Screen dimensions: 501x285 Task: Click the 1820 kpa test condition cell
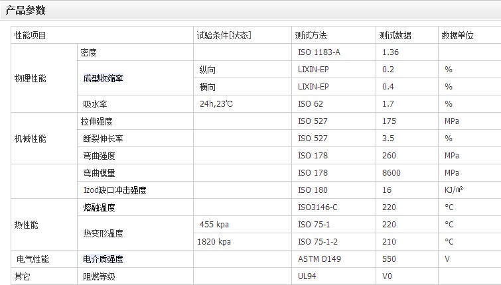tap(215, 242)
